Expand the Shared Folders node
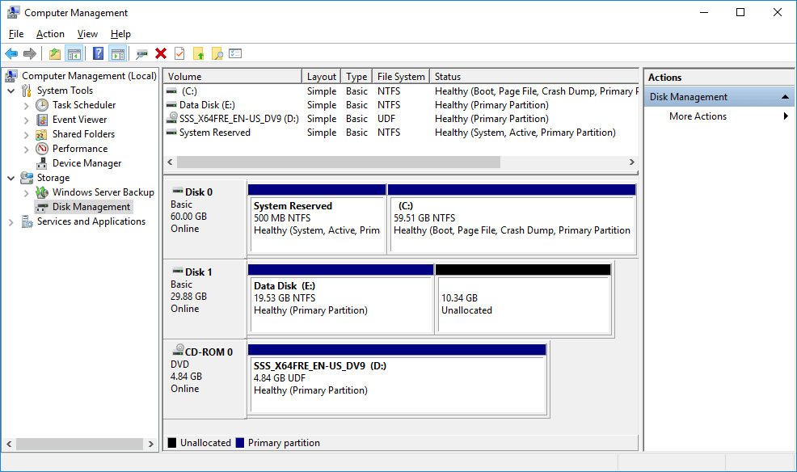 point(27,135)
